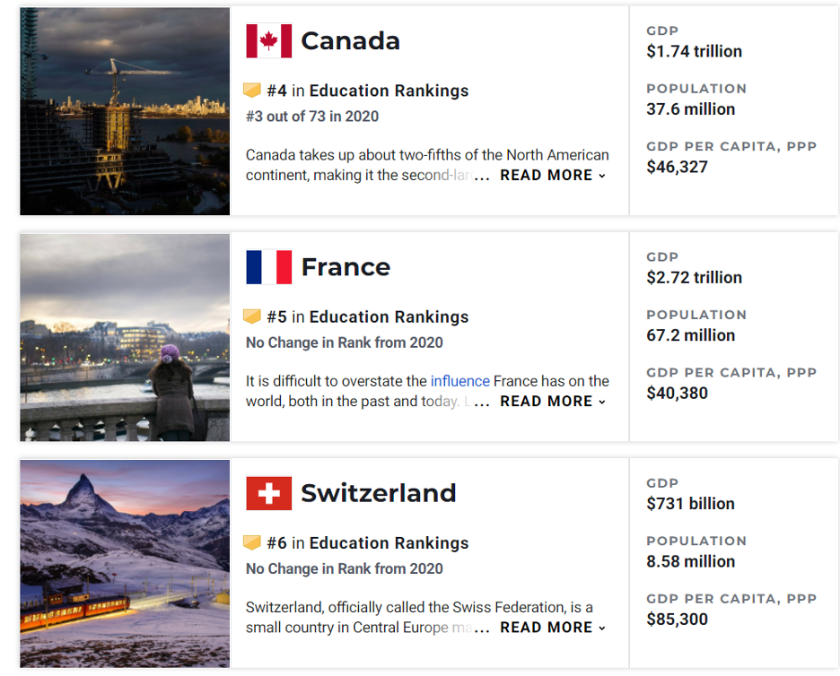Viewport: 840px width, 676px height.
Task: Click the badge icon beside France's #5 ranking
Action: coord(252,316)
